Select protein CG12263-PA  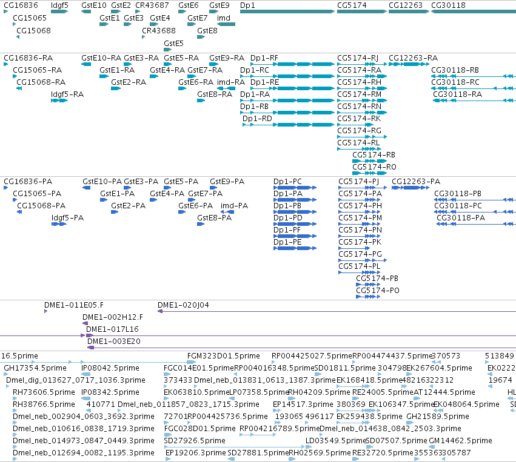(x=415, y=182)
